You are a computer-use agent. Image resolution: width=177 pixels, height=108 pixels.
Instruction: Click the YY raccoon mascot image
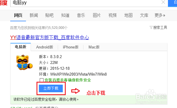pyautogui.click(x=24, y=62)
